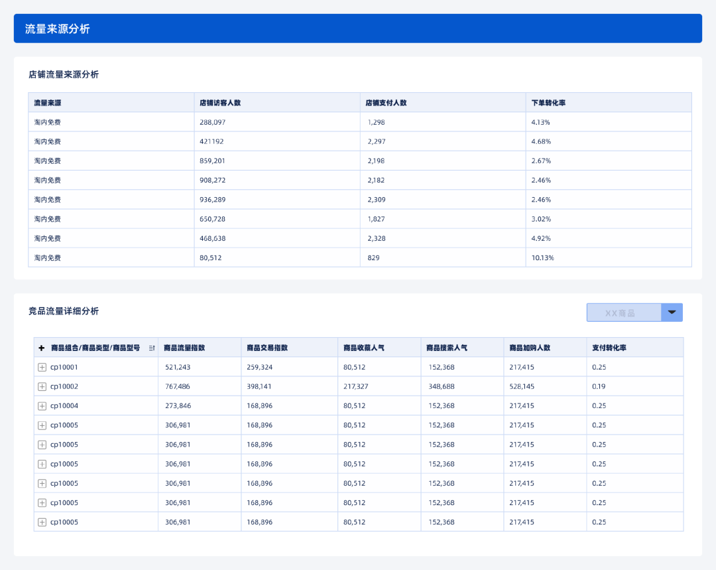Select paying customers value 1,827

click(377, 219)
